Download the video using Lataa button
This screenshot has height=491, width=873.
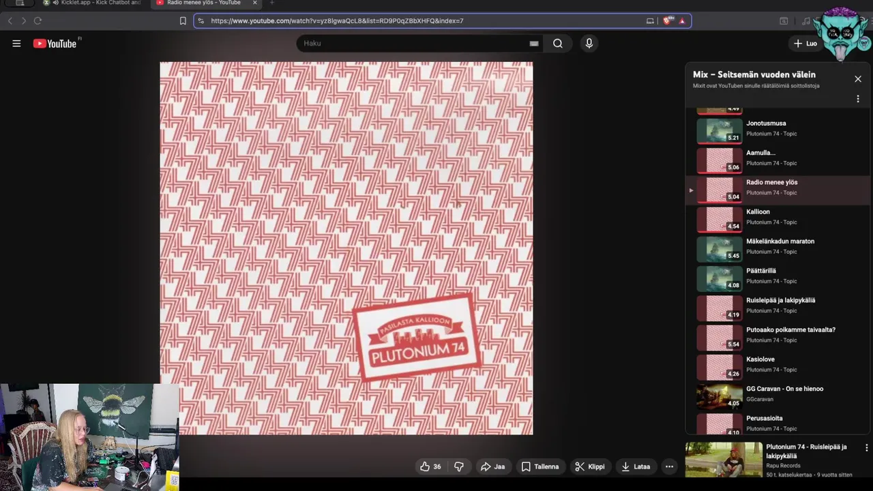point(635,466)
